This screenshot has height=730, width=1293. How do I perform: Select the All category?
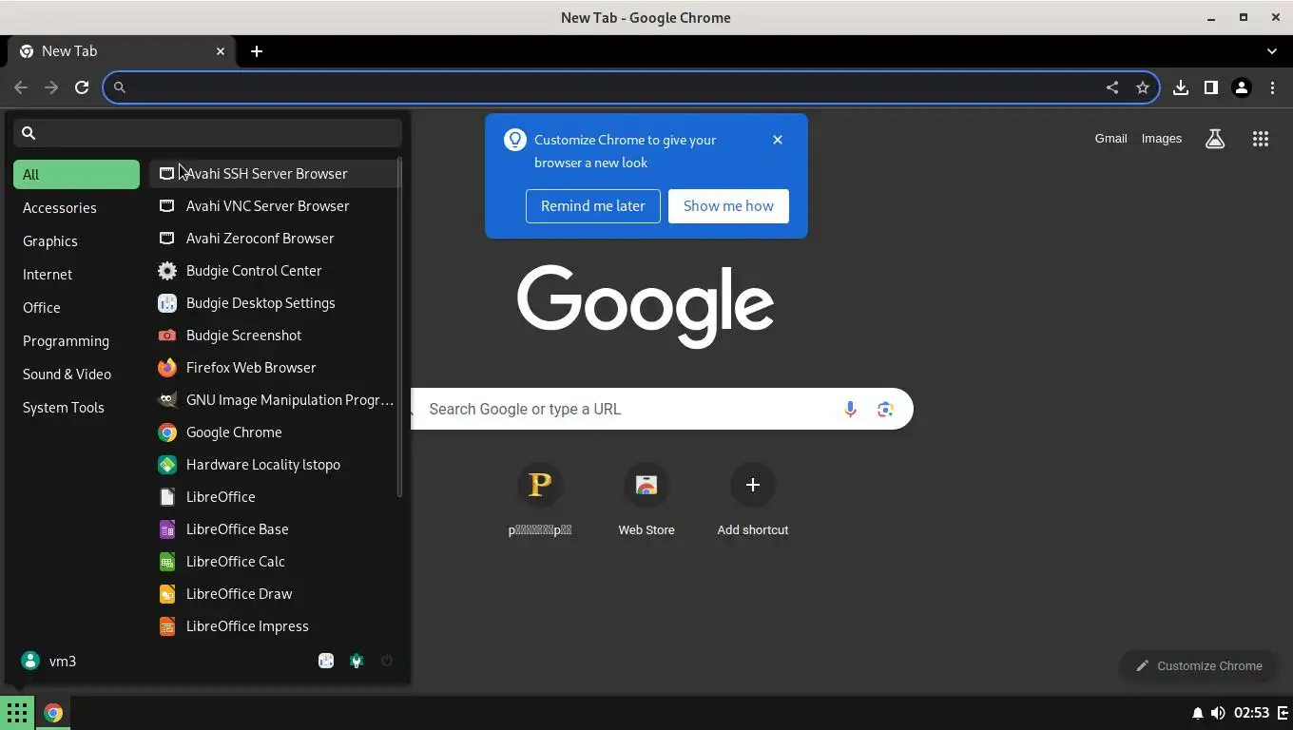pos(76,174)
